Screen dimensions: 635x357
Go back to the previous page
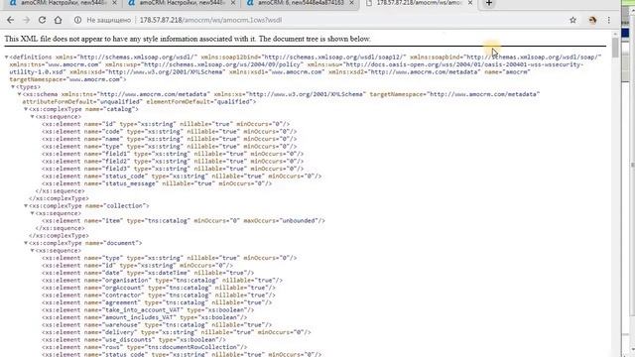[x=11, y=20]
